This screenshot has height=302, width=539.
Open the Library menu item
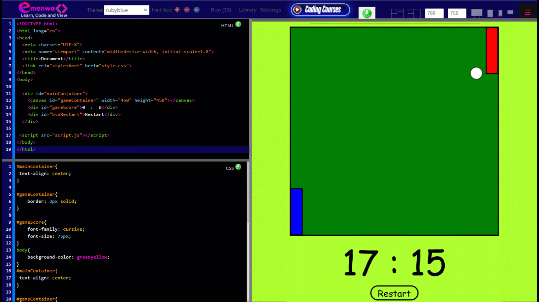pyautogui.click(x=248, y=10)
